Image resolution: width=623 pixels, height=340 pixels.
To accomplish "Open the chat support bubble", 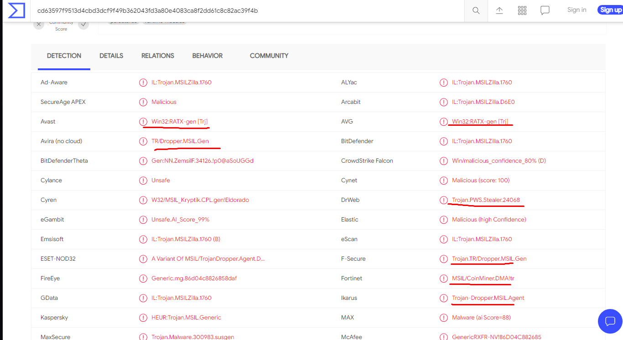I will click(610, 321).
